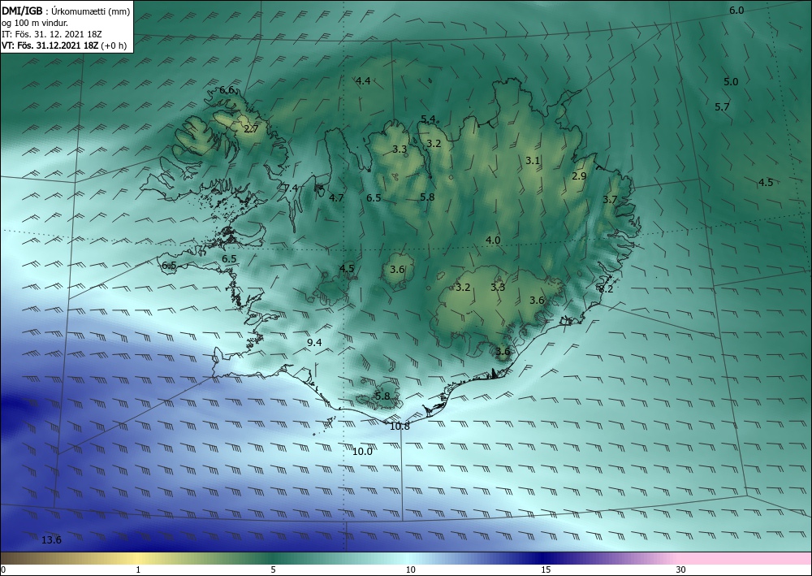
Task: Click the color scale label 15
Action: click(x=546, y=570)
